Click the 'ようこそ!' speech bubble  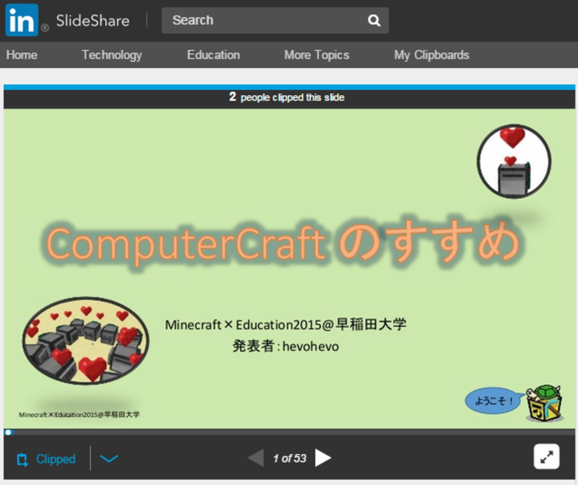494,401
